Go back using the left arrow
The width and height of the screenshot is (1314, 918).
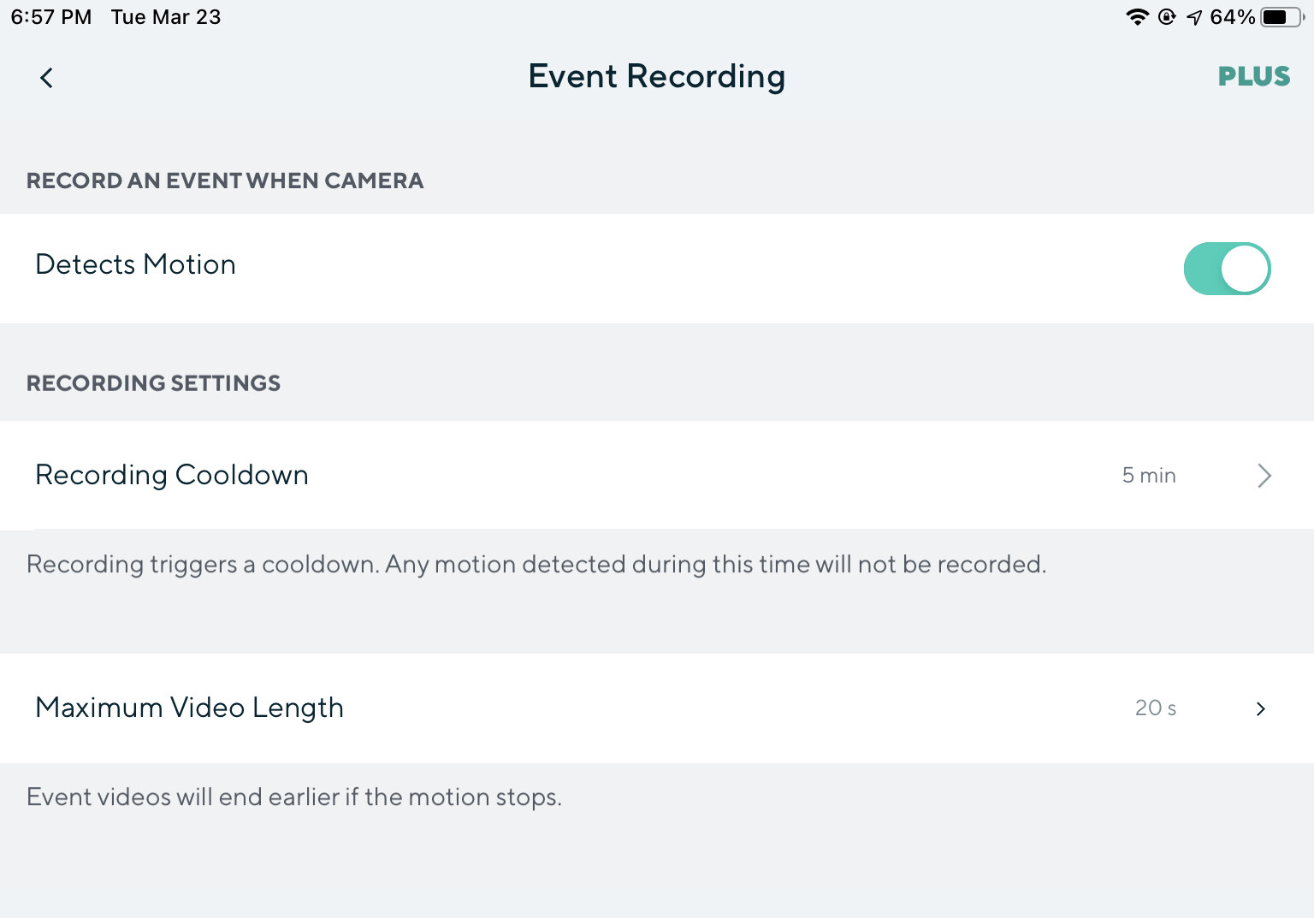click(46, 78)
